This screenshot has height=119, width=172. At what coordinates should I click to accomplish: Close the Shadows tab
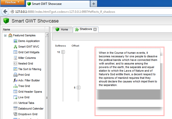pyautogui.click(x=95, y=29)
